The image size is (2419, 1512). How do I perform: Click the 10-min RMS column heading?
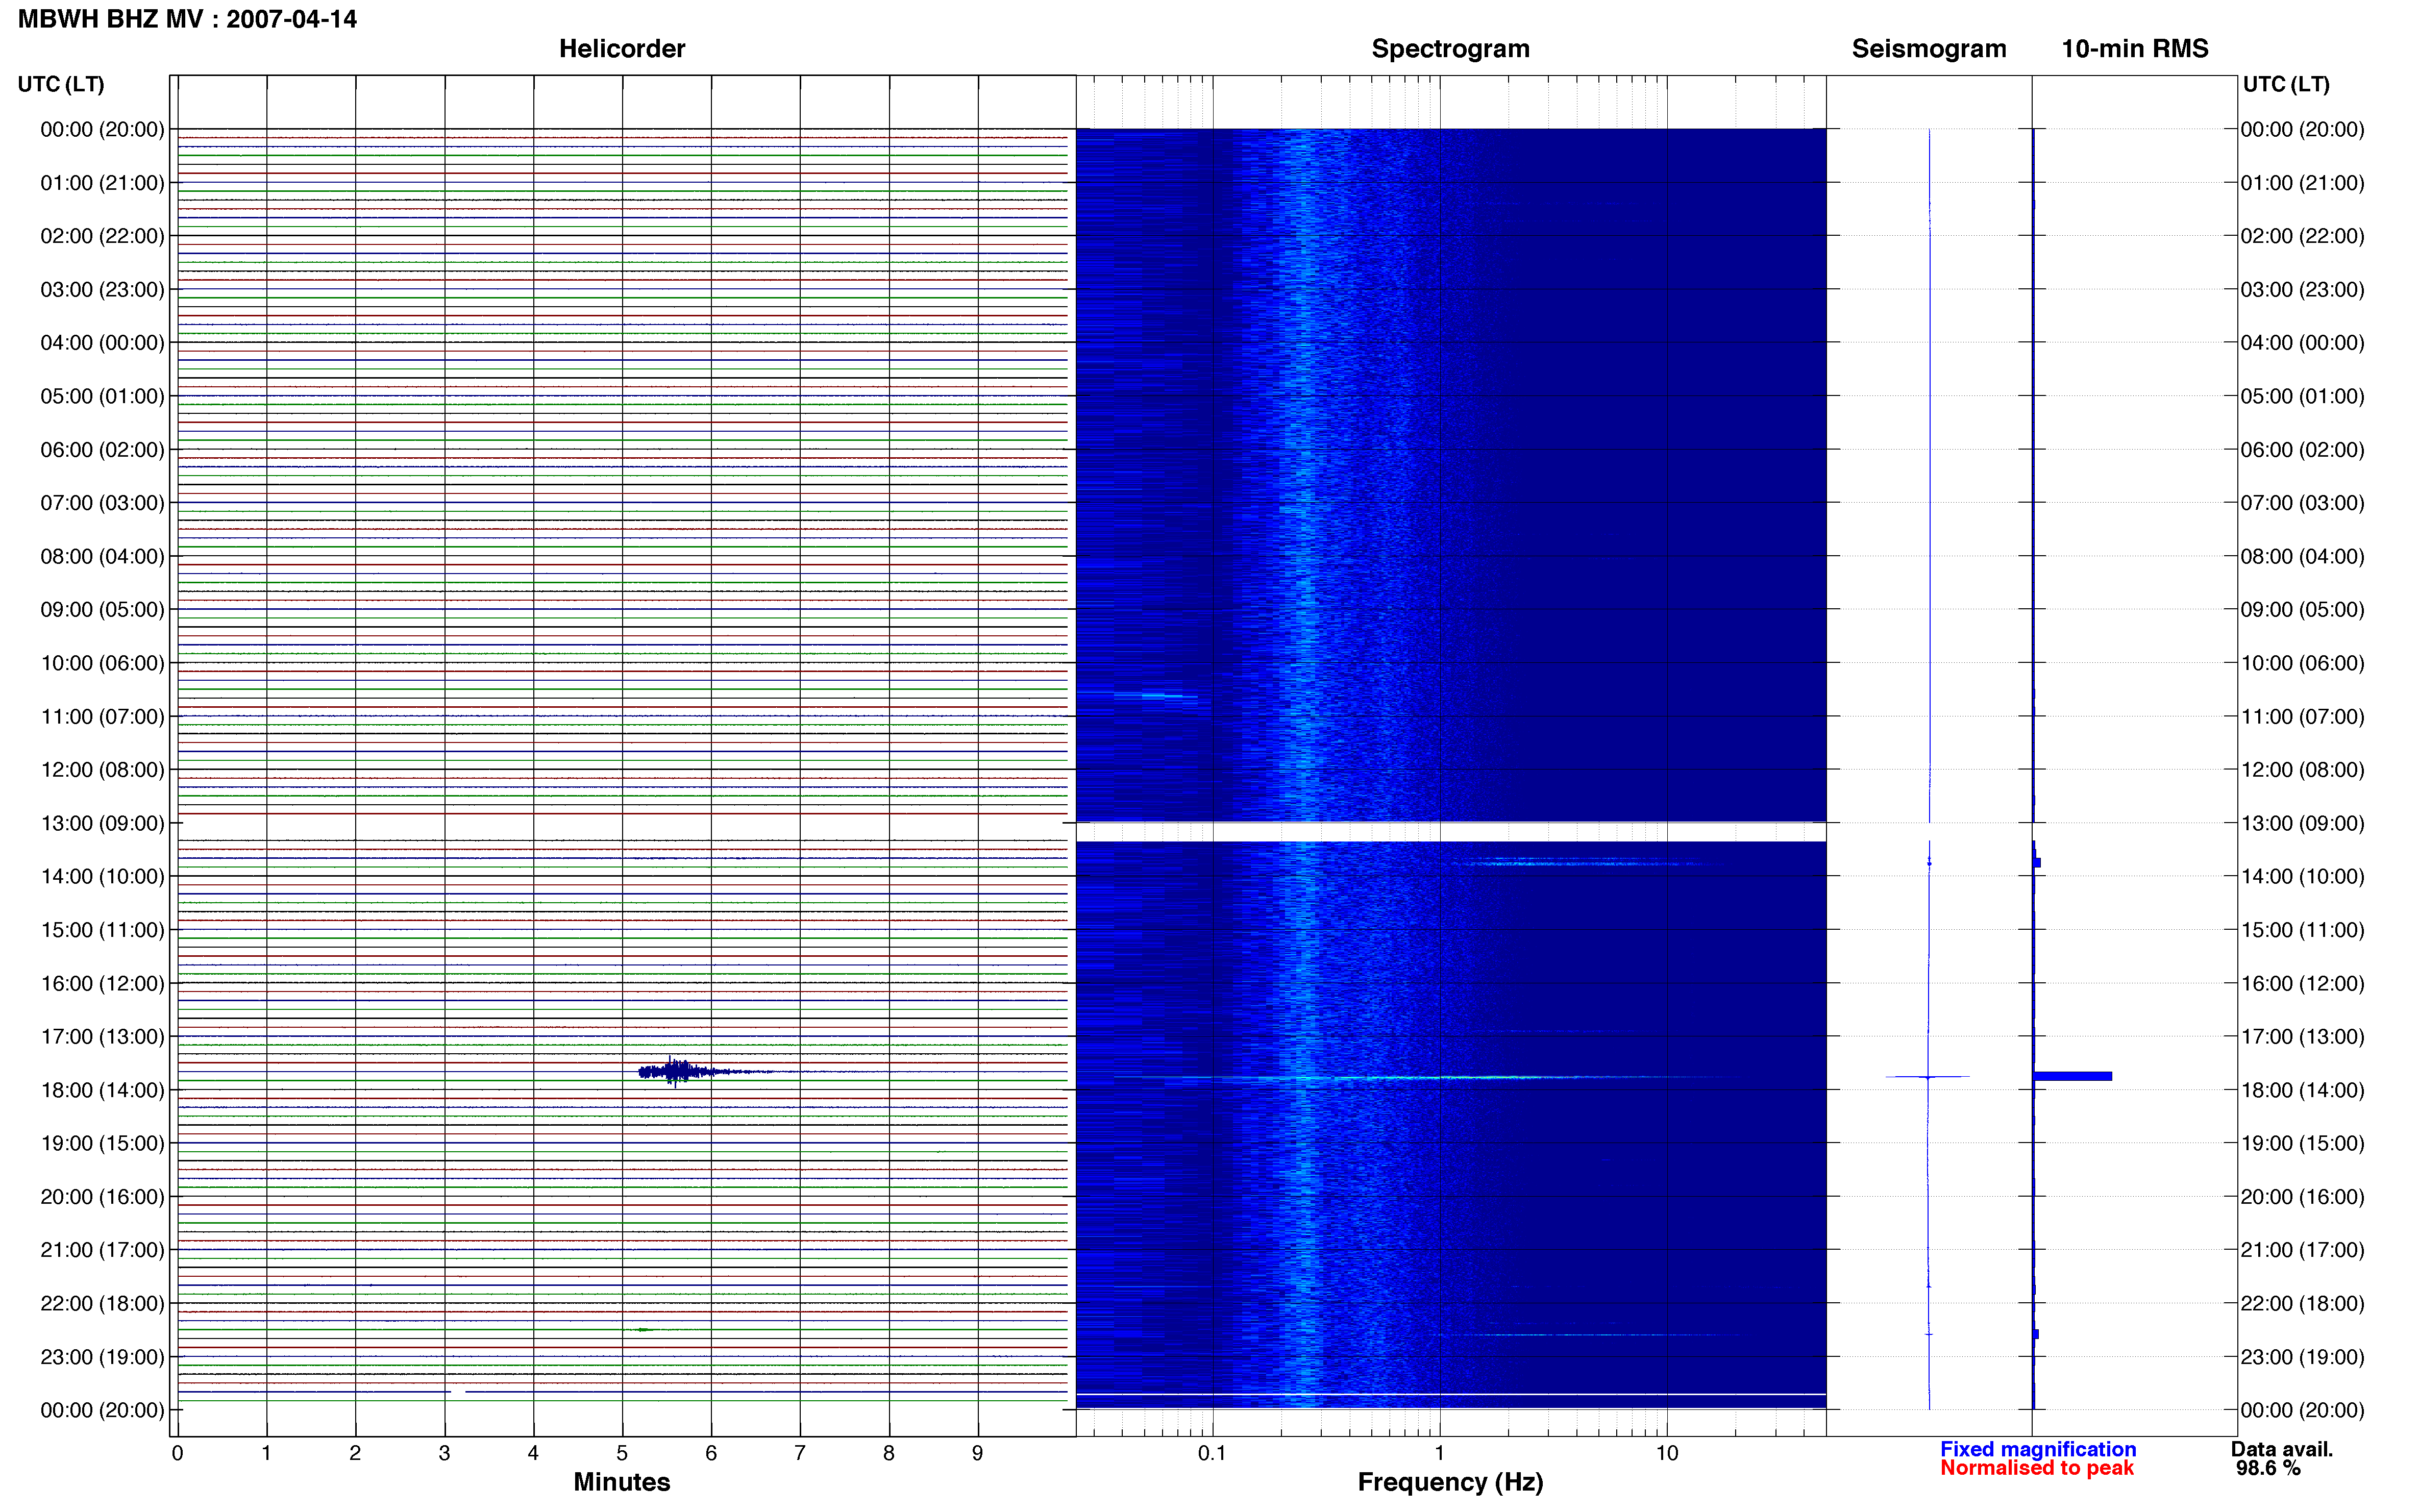tap(2134, 49)
